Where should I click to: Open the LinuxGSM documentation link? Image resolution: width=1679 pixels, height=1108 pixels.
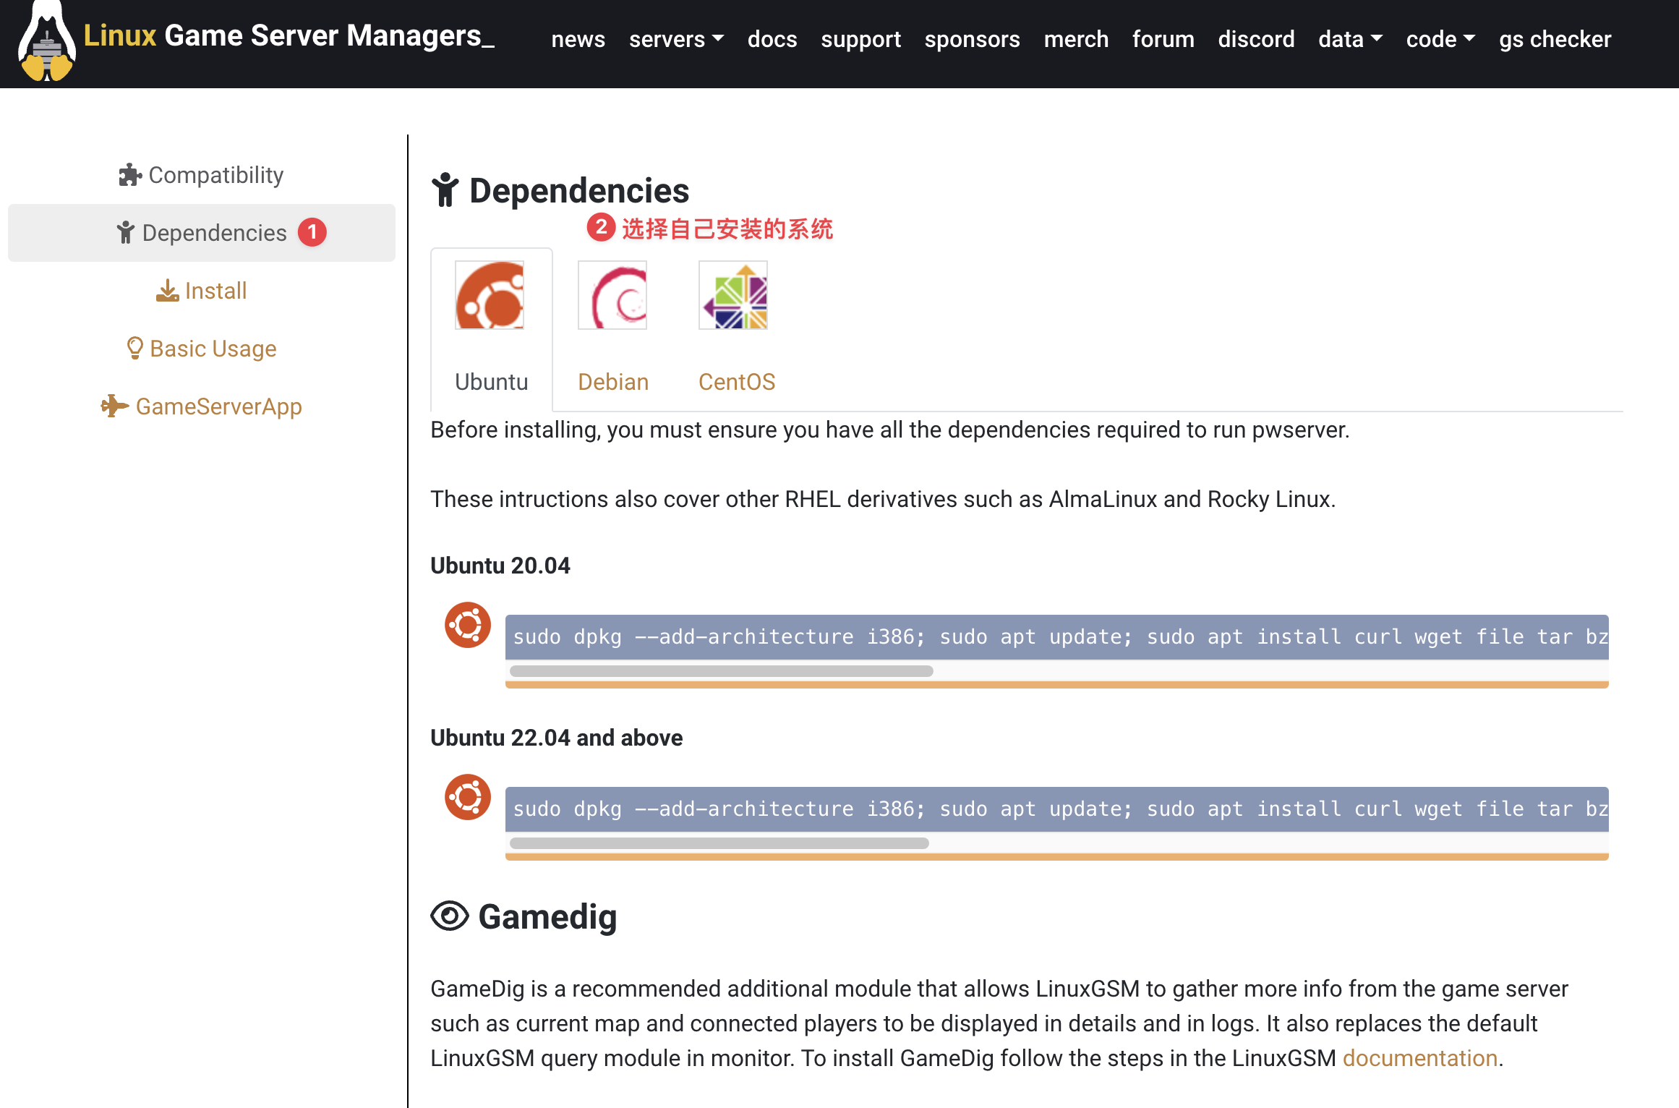click(x=1419, y=1058)
